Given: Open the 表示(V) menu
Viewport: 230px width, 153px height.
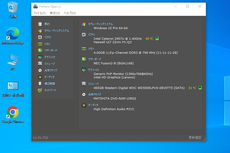Looking at the screenshot, I should (x=55, y=13).
